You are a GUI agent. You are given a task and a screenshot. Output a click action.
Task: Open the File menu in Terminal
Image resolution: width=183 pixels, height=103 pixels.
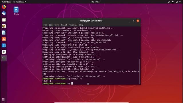click(45, 25)
